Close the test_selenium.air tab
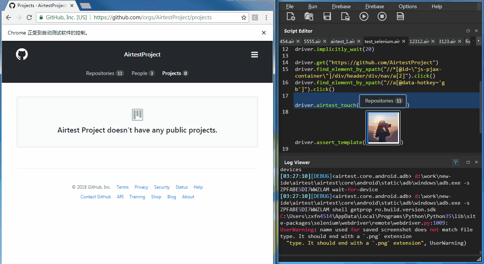The width and height of the screenshot is (484, 264). tap(404, 42)
